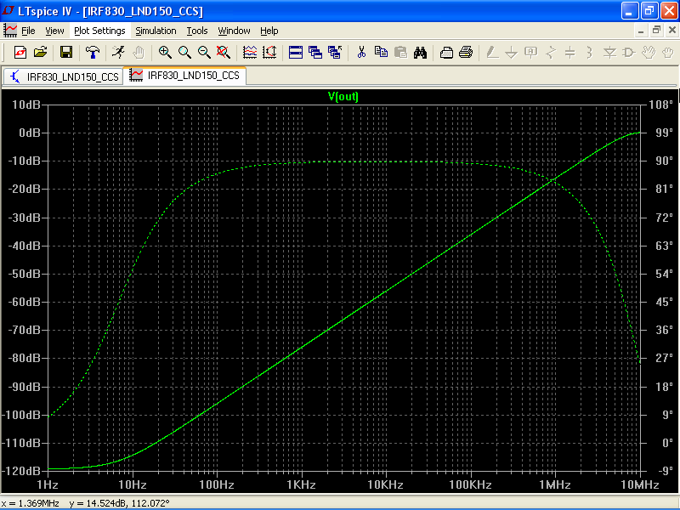680x510 pixels.
Task: Open the File menu
Action: pyautogui.click(x=28, y=31)
